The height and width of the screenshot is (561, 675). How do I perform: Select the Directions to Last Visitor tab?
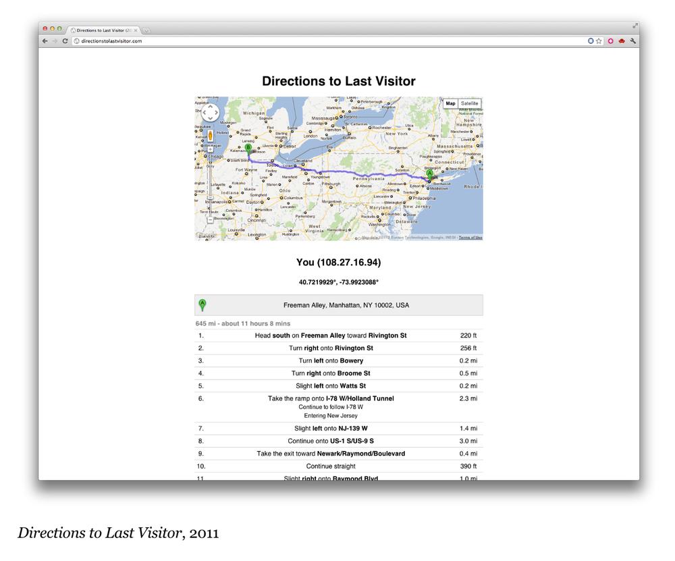click(x=103, y=30)
